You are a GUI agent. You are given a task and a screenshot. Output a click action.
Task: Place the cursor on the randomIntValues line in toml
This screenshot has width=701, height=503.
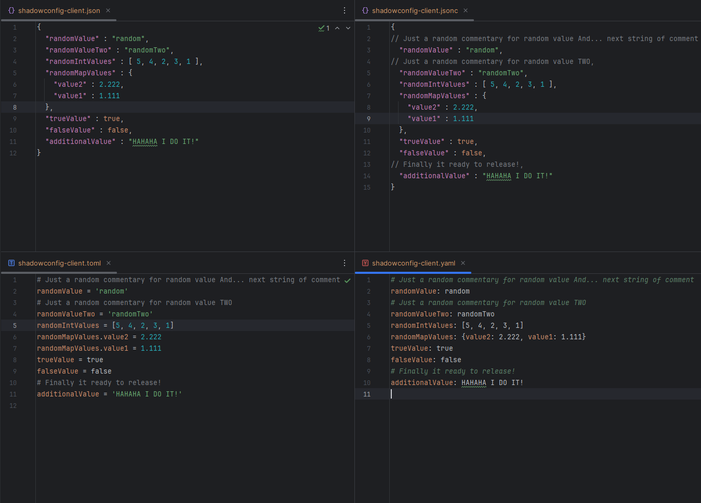(68, 325)
